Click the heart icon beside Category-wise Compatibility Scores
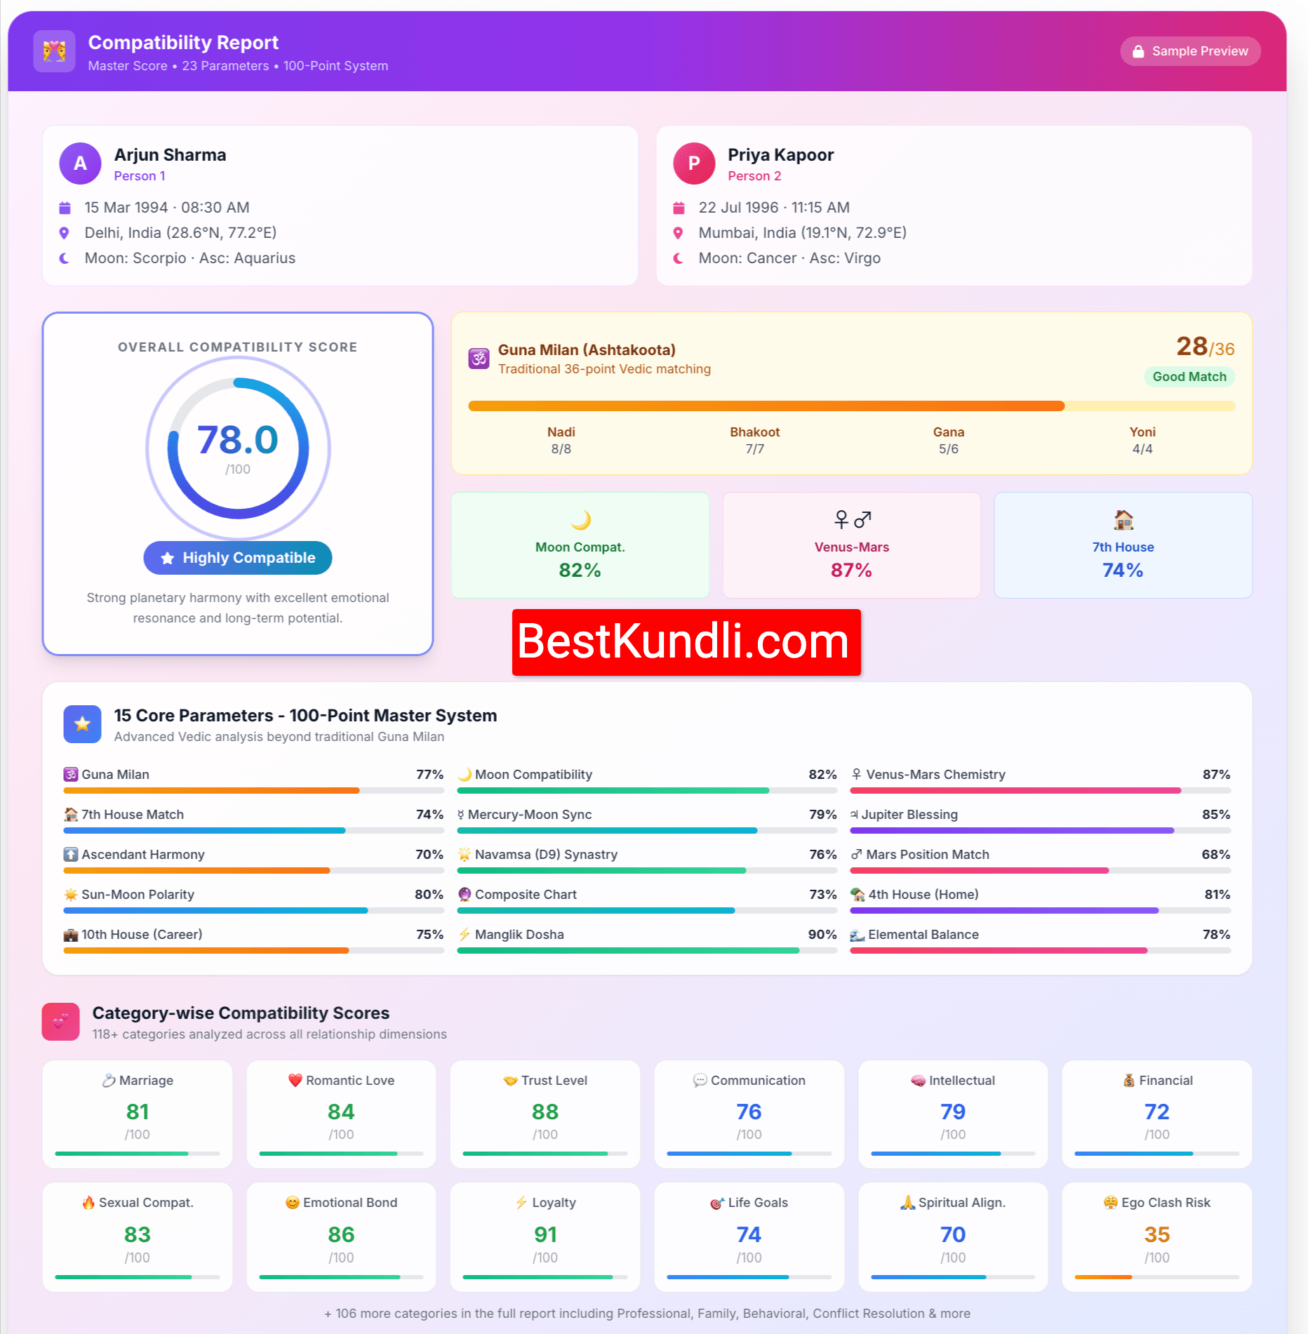This screenshot has height=1334, width=1308. click(60, 1022)
